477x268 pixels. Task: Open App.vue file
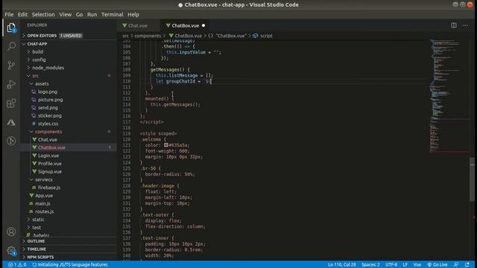(69, 195)
